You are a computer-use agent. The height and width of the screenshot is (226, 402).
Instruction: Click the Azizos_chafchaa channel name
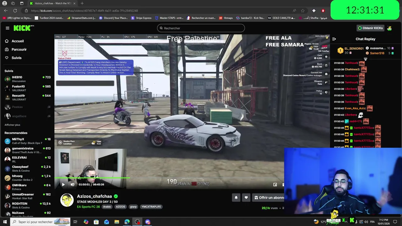[95, 196]
